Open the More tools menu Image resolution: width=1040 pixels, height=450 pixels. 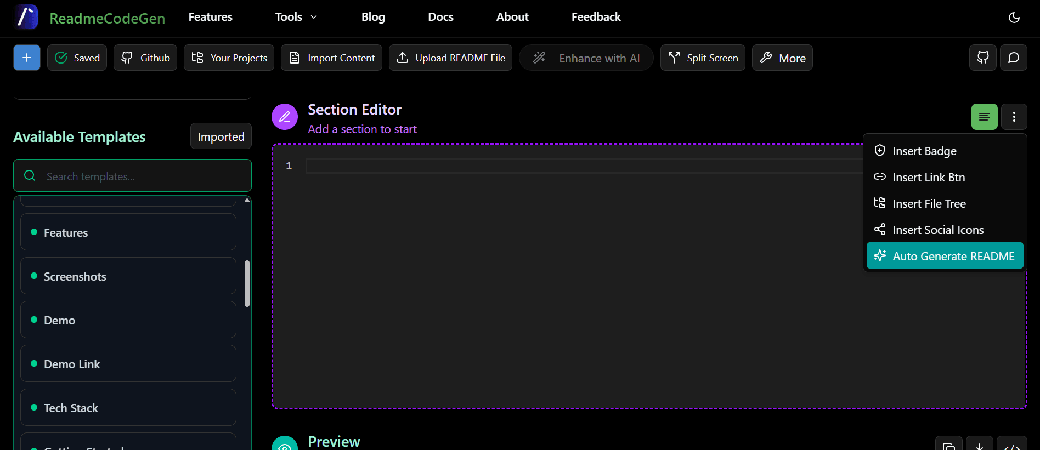[x=782, y=58]
